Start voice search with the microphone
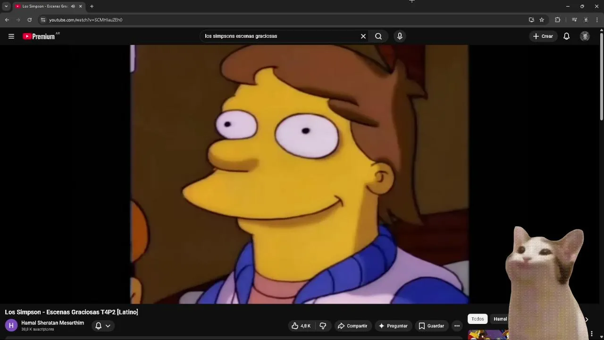604x340 pixels. (x=400, y=36)
